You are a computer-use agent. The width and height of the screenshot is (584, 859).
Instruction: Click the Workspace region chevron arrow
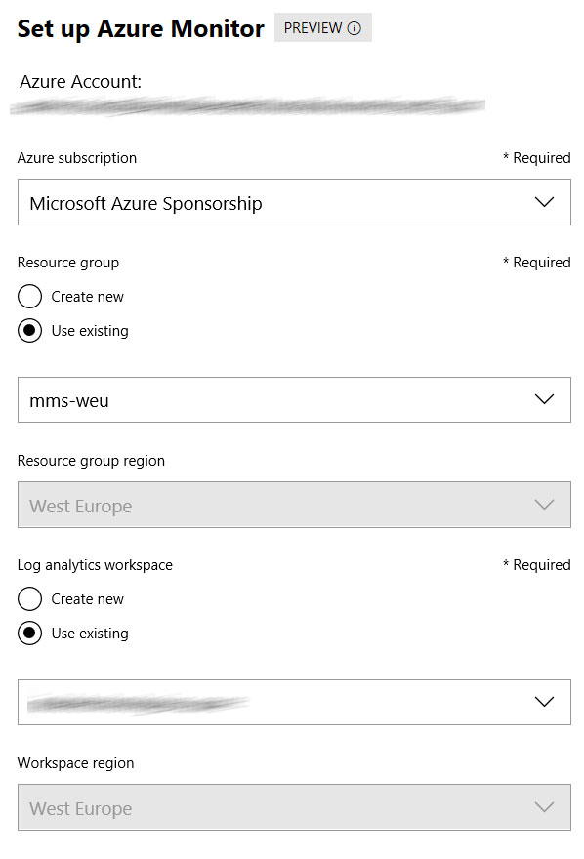[544, 807]
